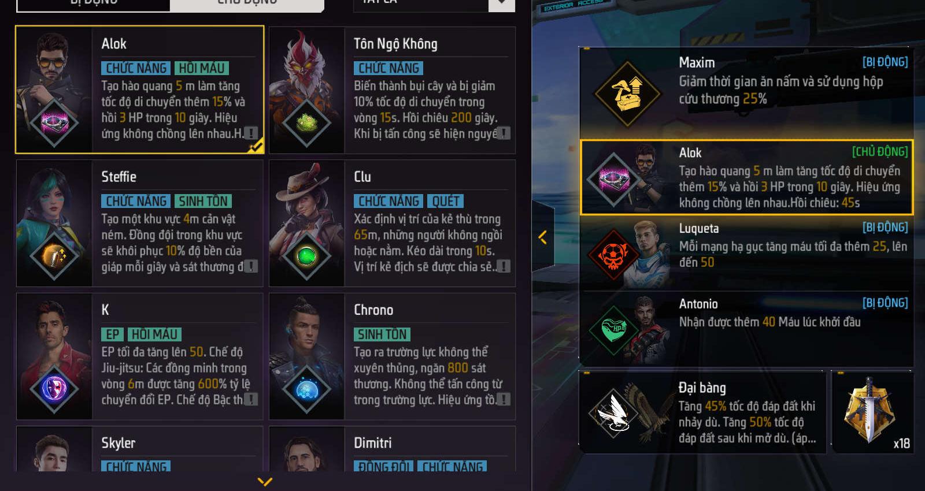Show full description info for Alok skill

point(251,133)
